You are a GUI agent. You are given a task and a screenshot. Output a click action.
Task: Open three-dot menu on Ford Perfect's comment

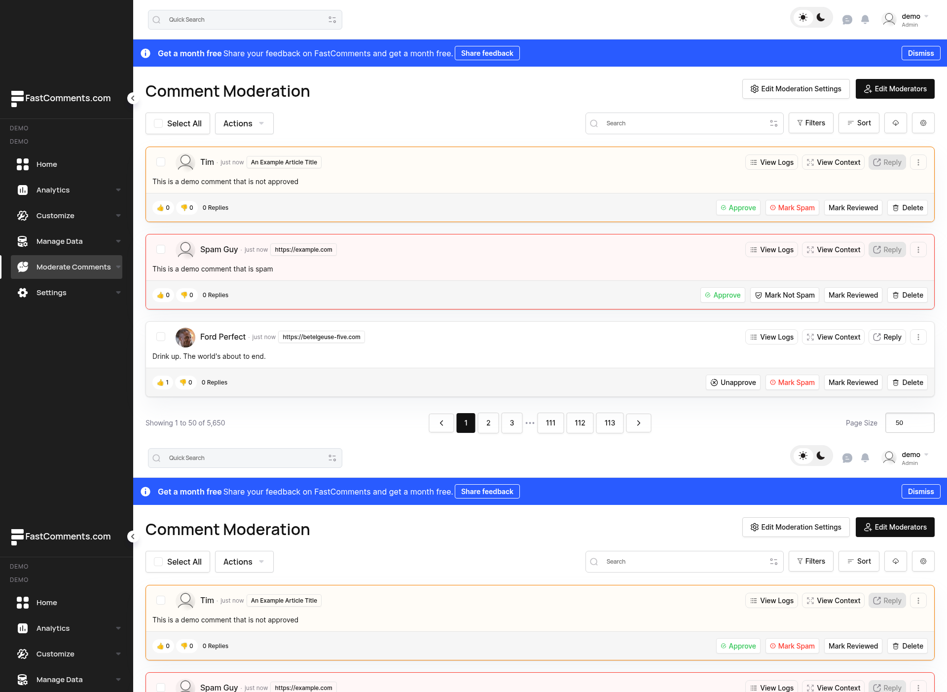coord(918,337)
